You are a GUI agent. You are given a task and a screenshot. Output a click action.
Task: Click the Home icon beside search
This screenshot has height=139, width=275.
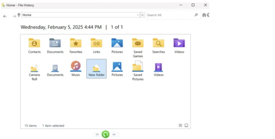[x=204, y=15]
